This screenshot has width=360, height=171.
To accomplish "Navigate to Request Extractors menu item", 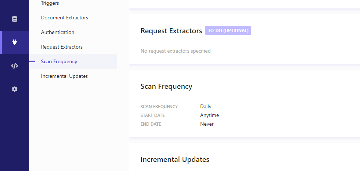I will coord(62,47).
